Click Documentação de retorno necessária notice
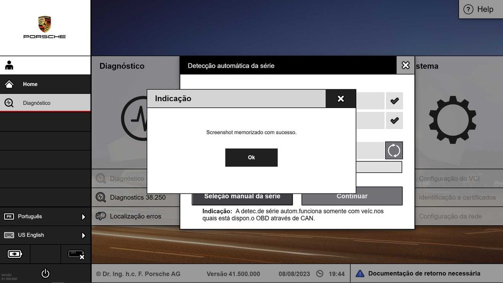Image resolution: width=503 pixels, height=283 pixels. [x=424, y=273]
